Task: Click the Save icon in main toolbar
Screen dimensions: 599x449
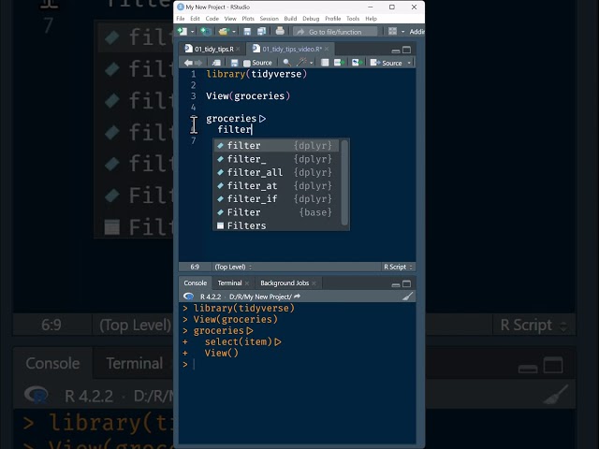Action: click(x=247, y=32)
